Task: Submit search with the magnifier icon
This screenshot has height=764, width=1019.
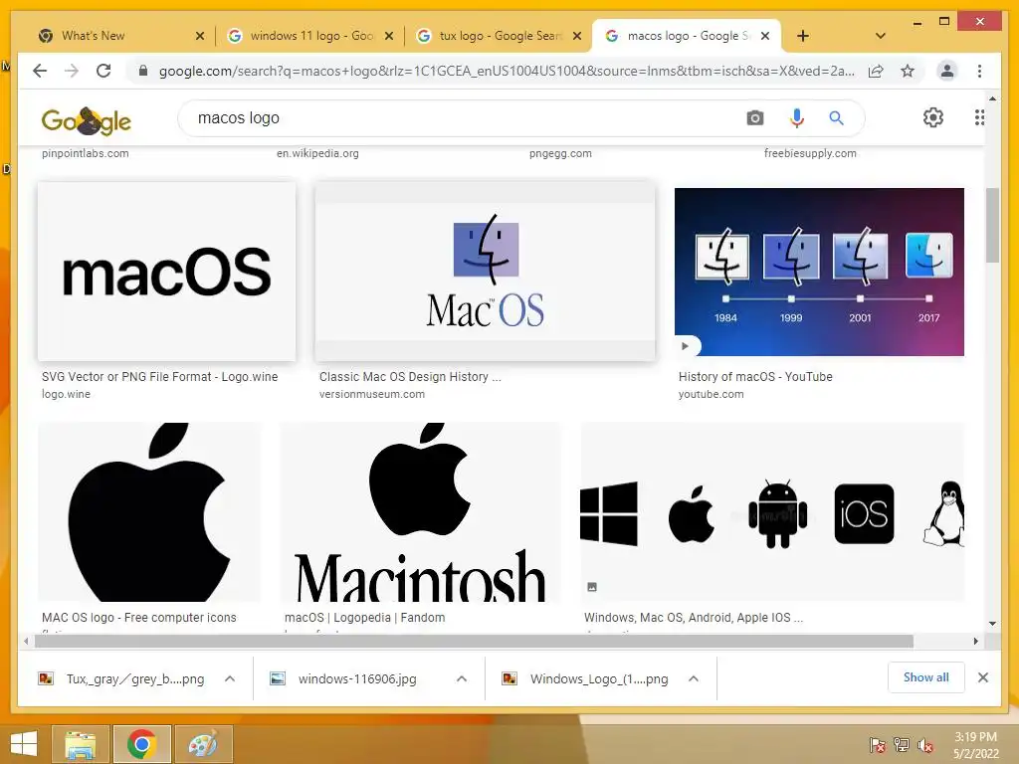Action: click(836, 118)
